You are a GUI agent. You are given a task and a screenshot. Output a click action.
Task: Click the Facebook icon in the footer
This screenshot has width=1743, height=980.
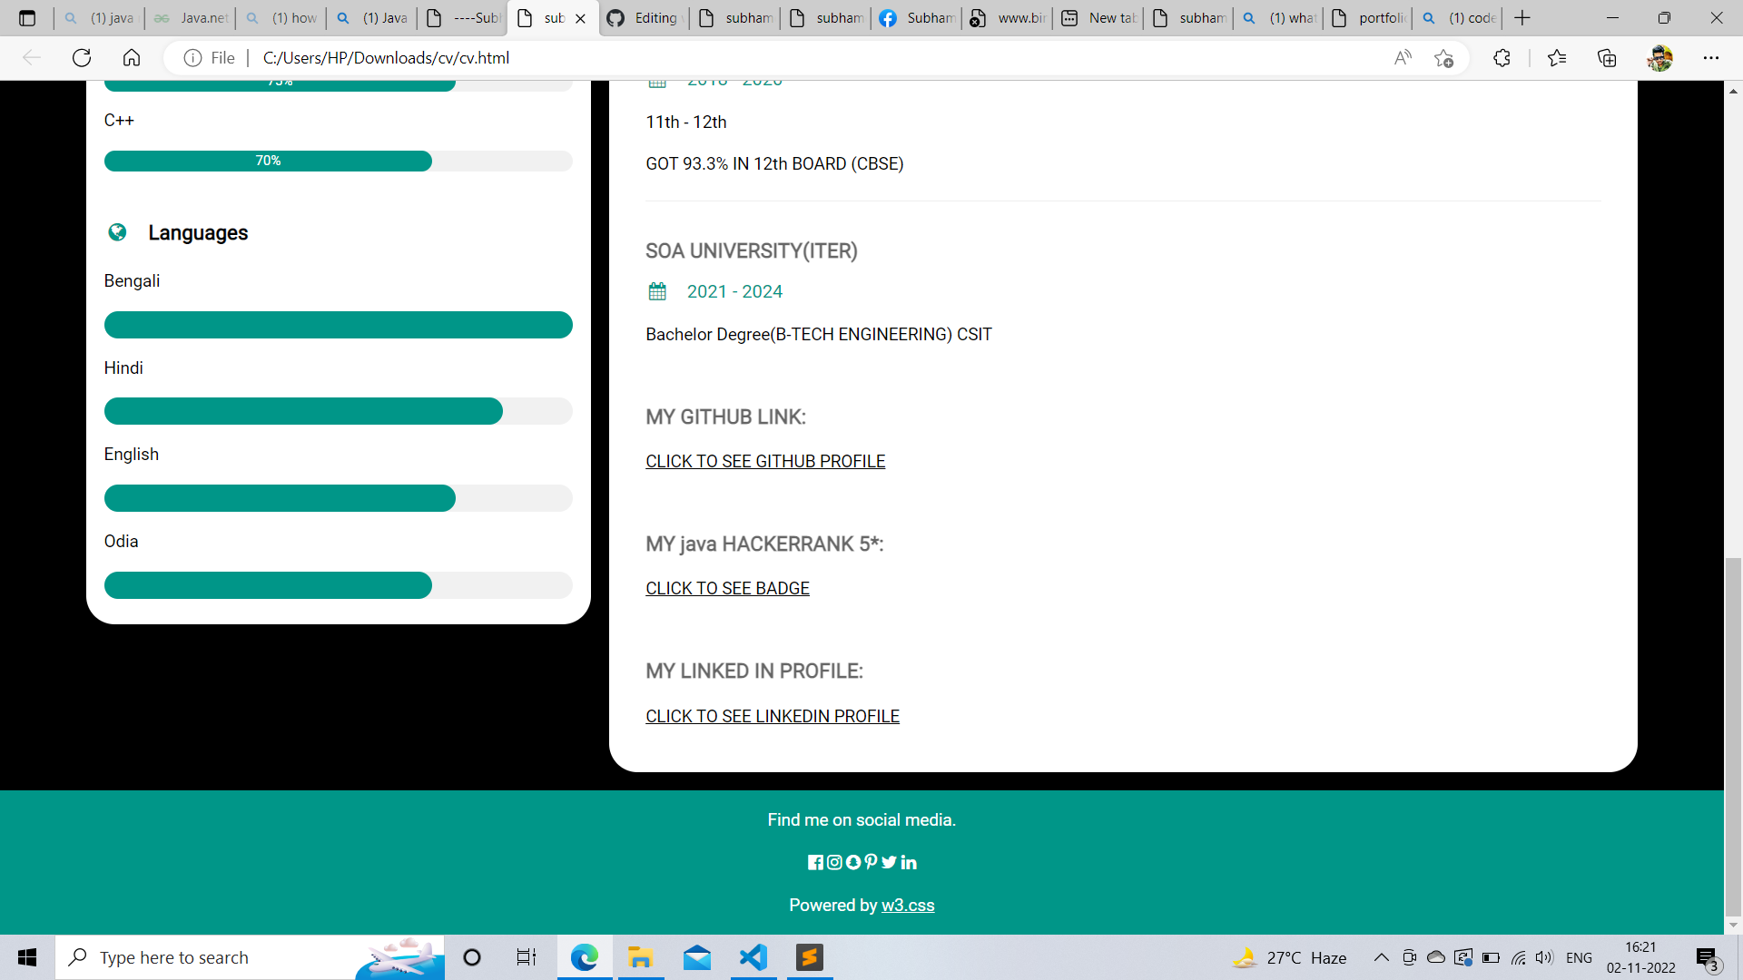(x=815, y=862)
